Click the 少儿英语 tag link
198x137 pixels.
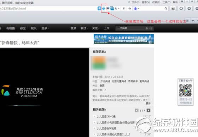[x=105, y=81]
